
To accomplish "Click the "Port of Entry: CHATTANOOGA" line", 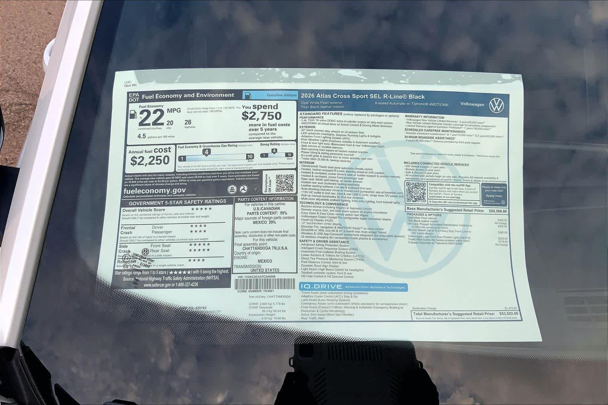I will [269, 296].
